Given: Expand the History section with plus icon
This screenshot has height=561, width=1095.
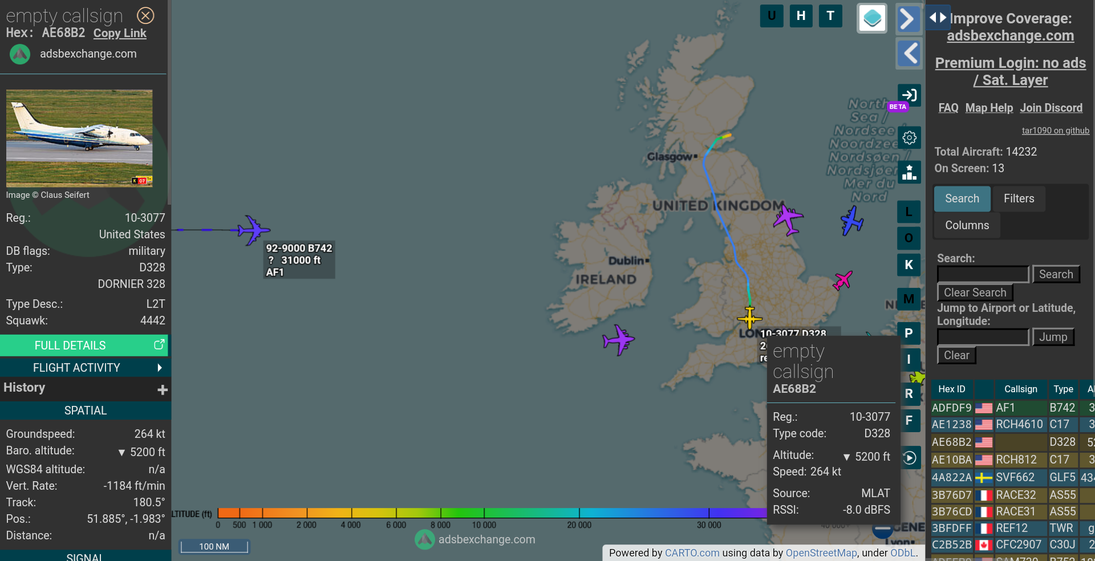Looking at the screenshot, I should (x=163, y=389).
